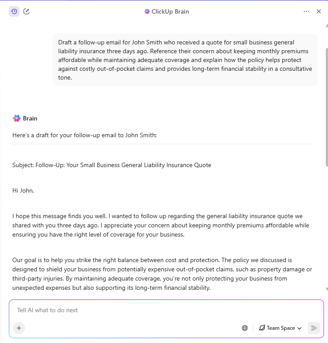Select the user prompt message bubble

[x=185, y=60]
